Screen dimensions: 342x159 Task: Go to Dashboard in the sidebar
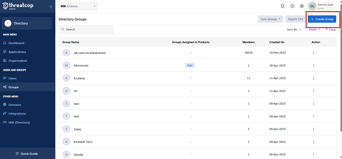(16, 43)
